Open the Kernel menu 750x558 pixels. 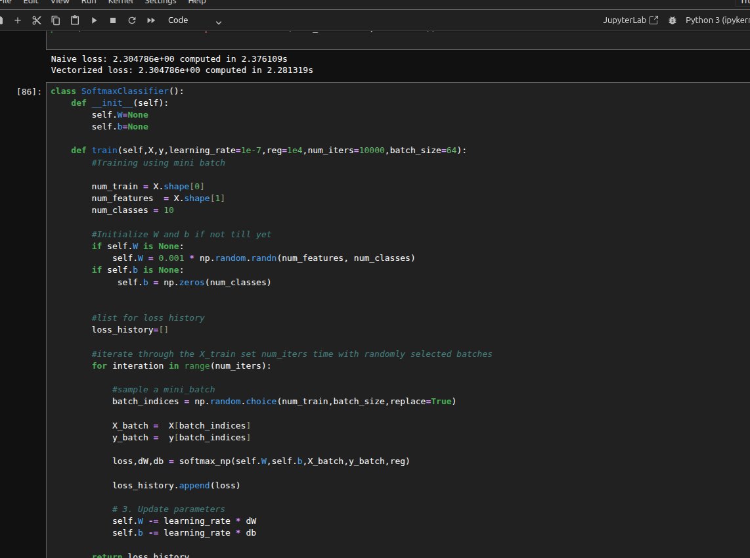coord(121,2)
